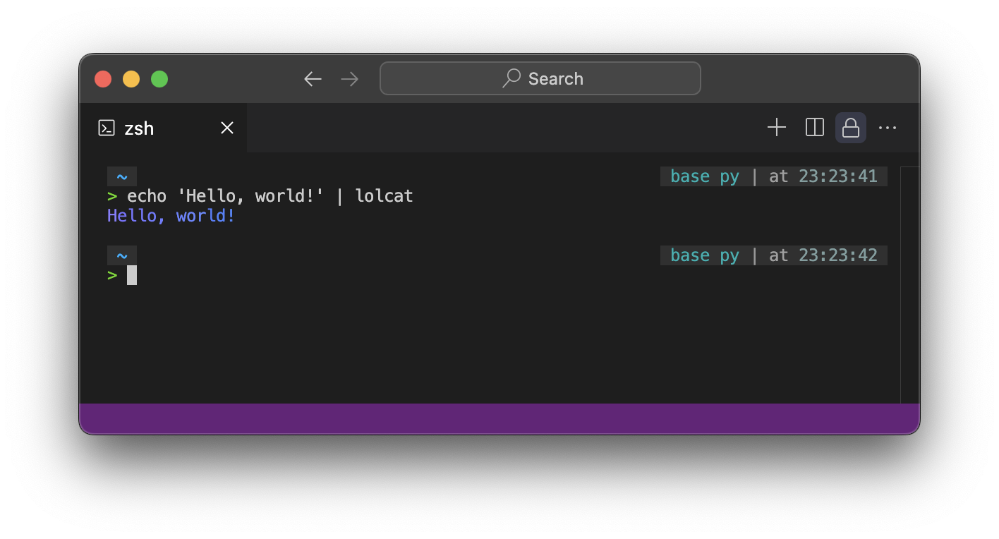
Task: Focus the Search field in title bar
Action: point(540,78)
